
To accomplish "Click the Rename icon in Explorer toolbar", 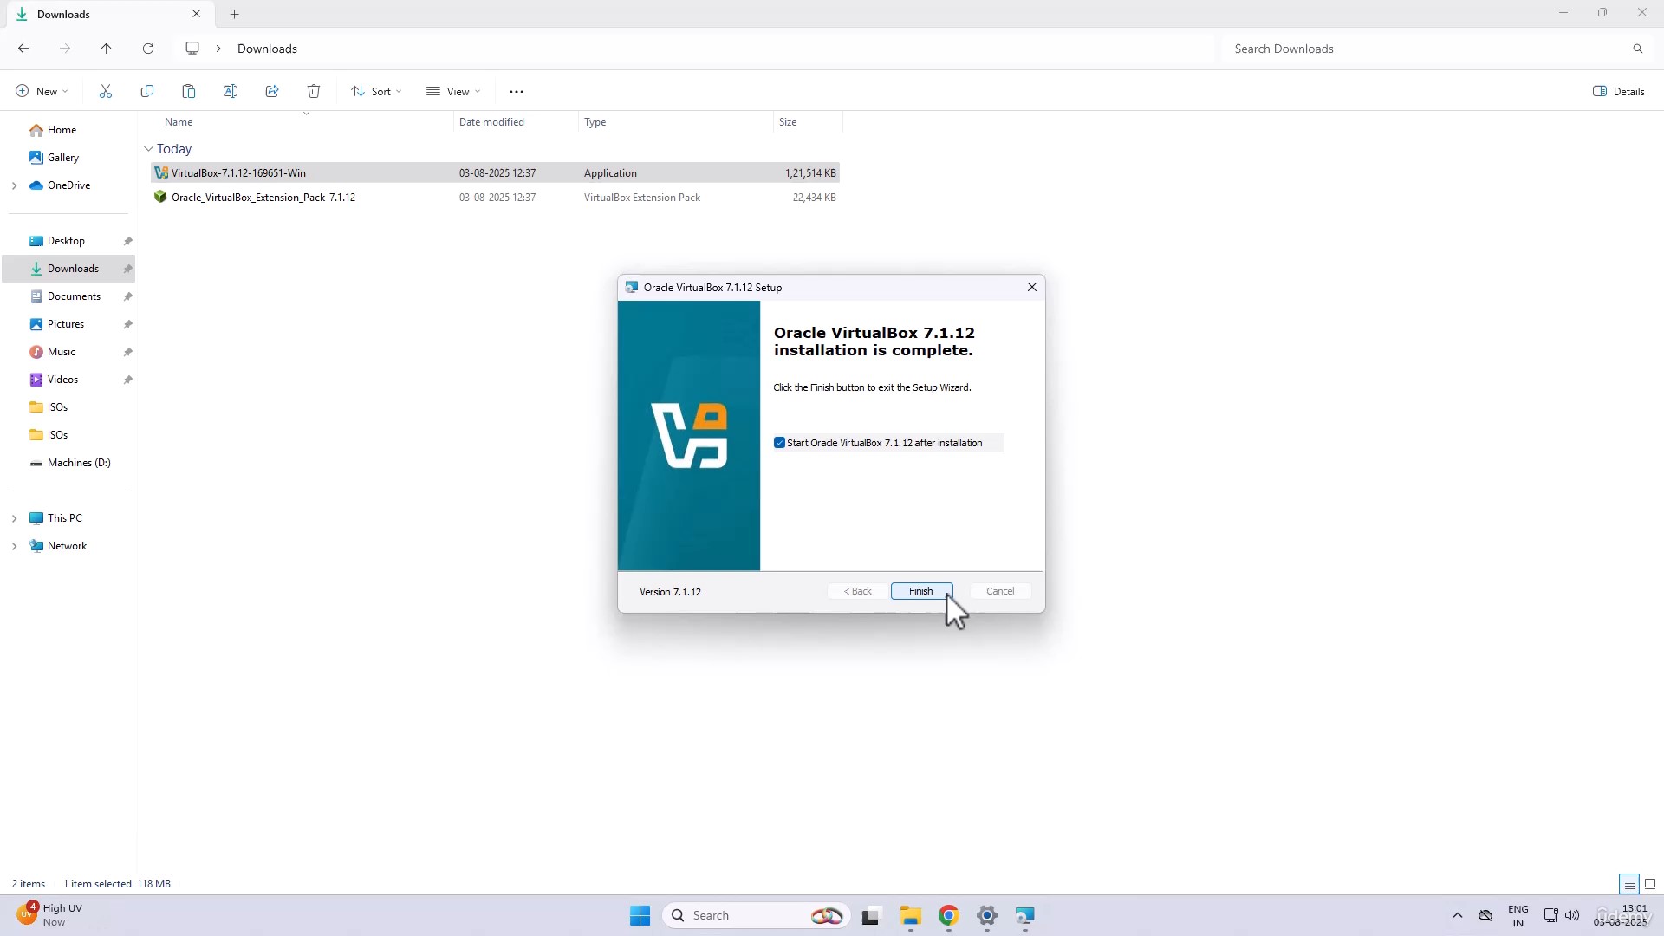I will [x=231, y=91].
